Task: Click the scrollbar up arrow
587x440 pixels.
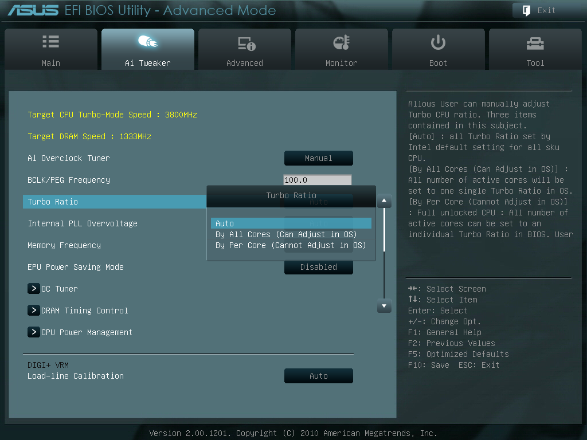Action: pyautogui.click(x=384, y=201)
